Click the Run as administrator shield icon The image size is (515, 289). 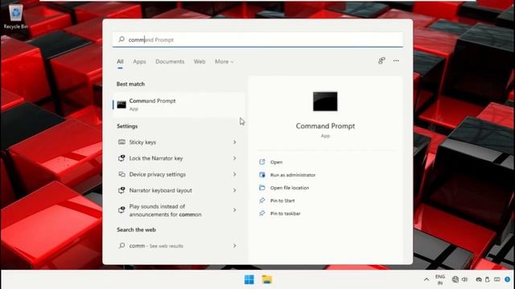click(262, 175)
